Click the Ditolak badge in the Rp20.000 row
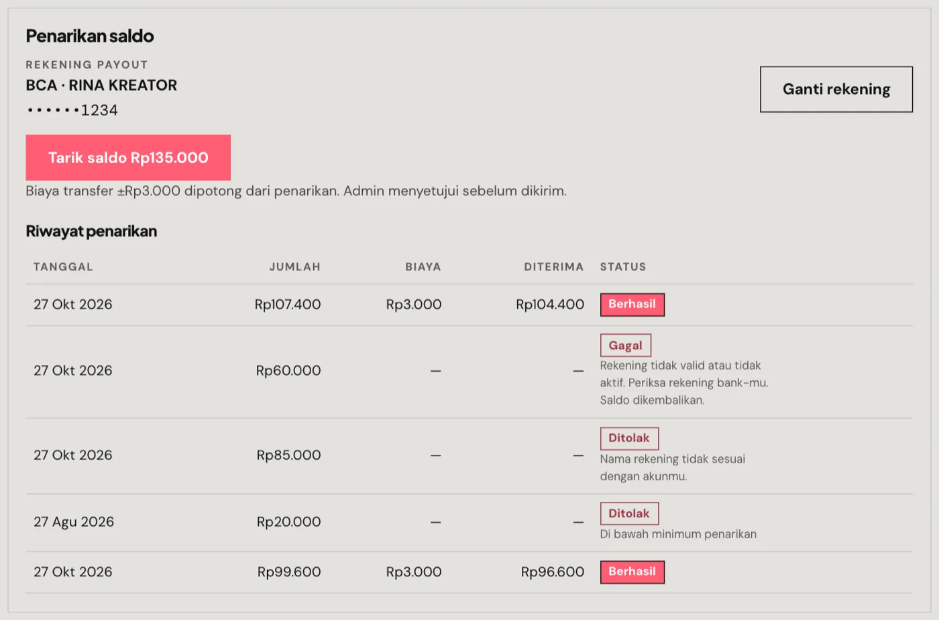 (629, 513)
